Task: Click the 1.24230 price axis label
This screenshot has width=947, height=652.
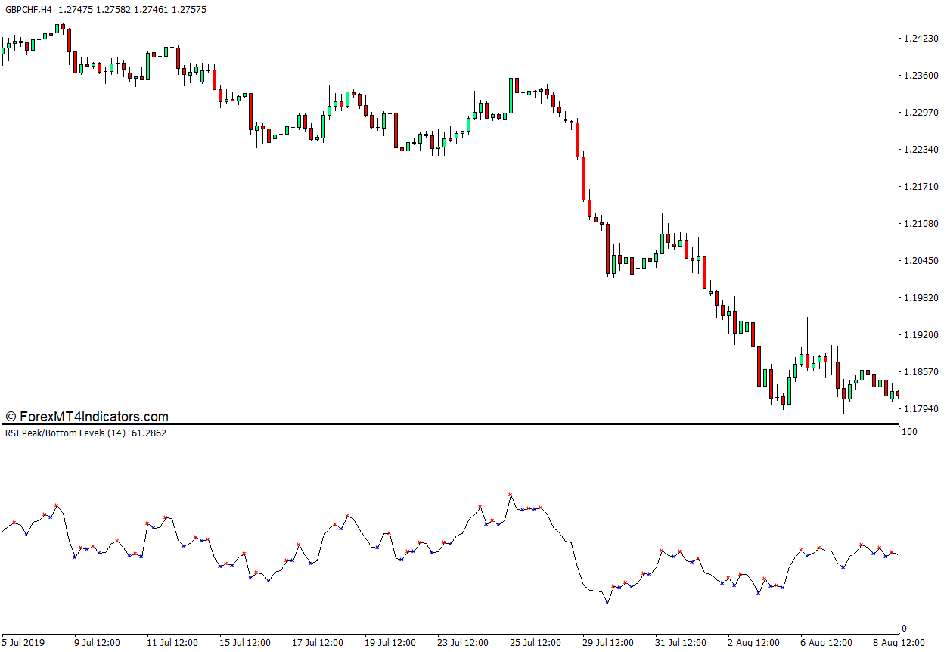Action: 921,39
